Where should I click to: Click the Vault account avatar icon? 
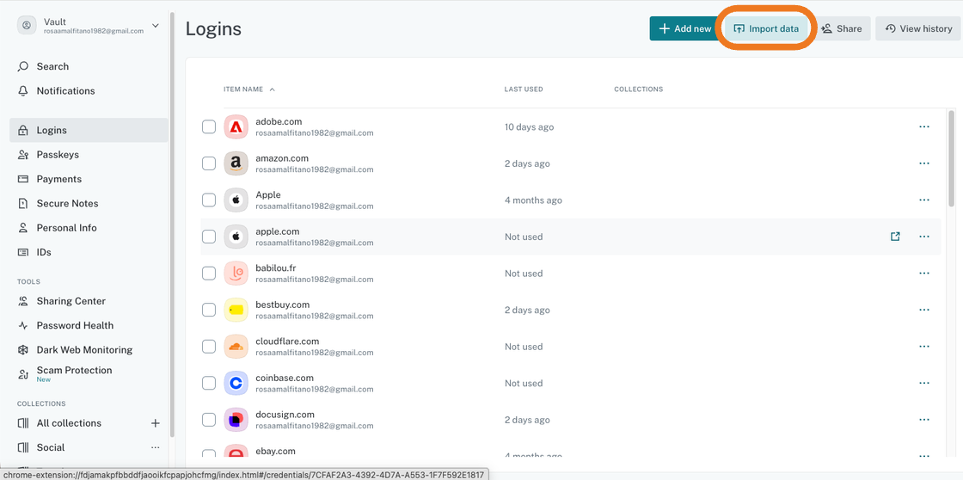(x=27, y=26)
